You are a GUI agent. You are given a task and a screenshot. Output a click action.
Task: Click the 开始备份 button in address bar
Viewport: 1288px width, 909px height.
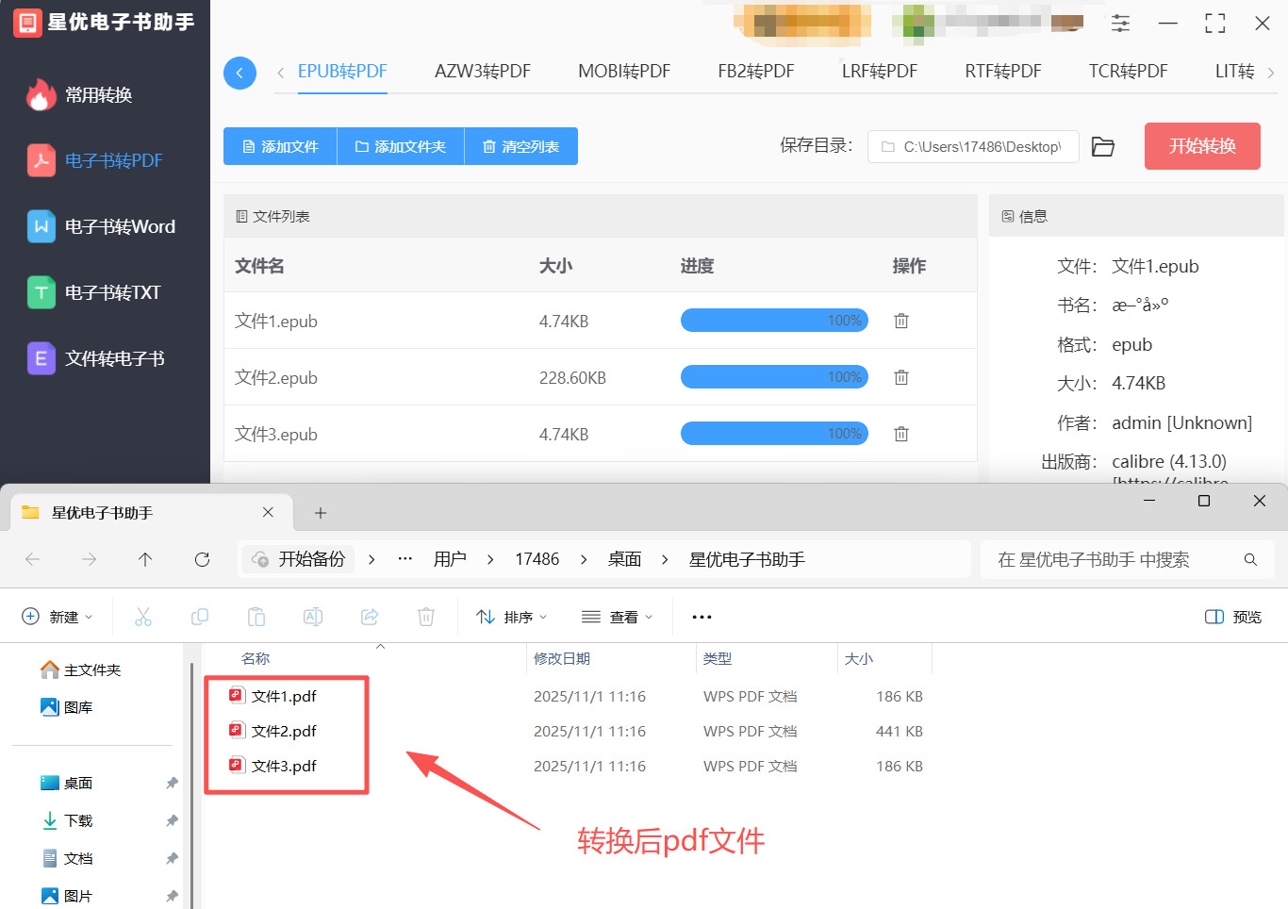pos(298,559)
